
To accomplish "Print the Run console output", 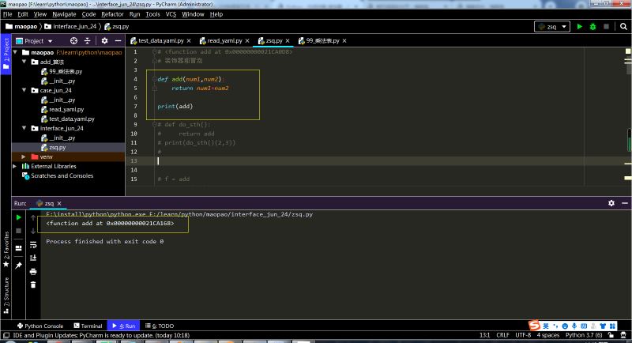I will (x=33, y=271).
